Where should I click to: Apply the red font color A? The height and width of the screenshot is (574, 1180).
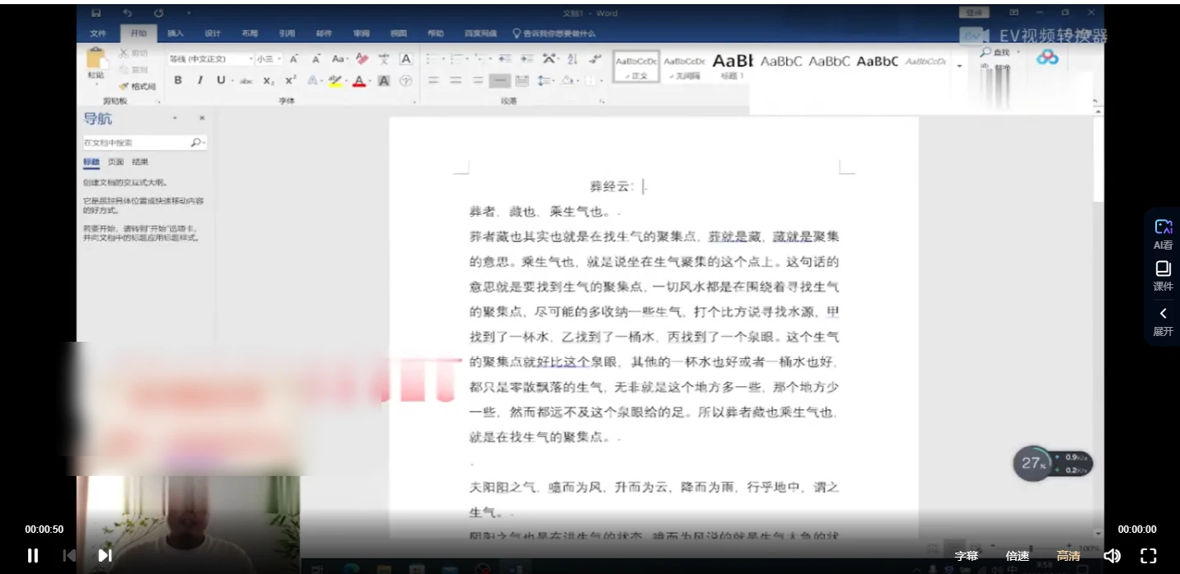pyautogui.click(x=358, y=81)
